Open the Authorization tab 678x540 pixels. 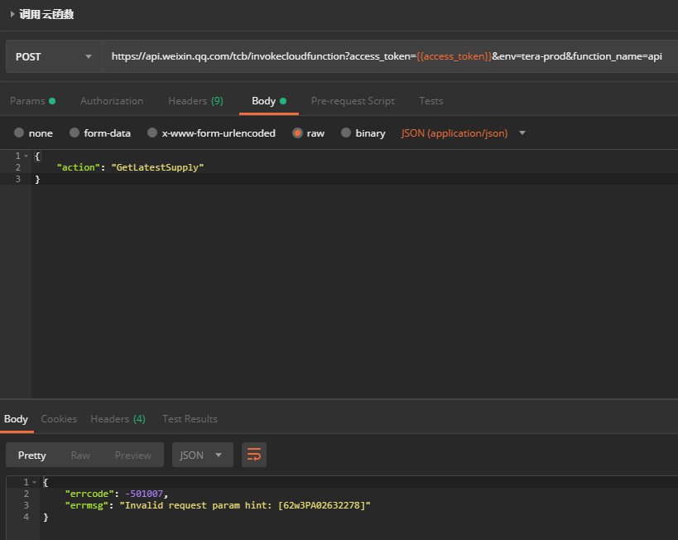click(112, 101)
